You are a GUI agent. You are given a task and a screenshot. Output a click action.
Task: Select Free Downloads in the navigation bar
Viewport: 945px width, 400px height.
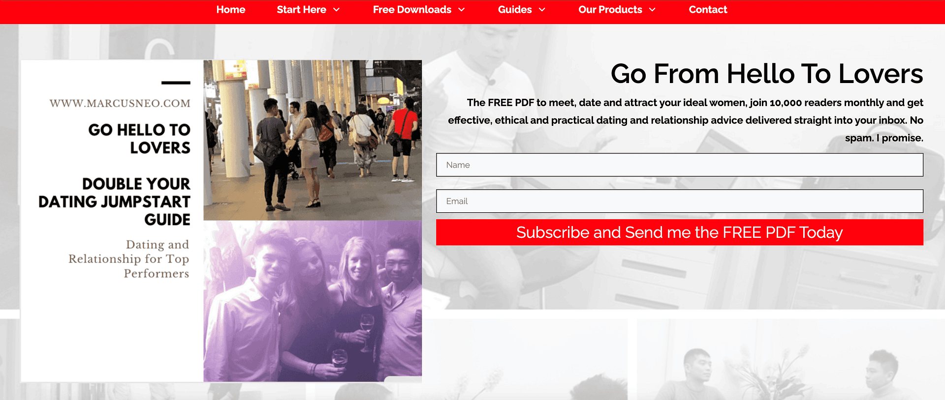pyautogui.click(x=412, y=10)
